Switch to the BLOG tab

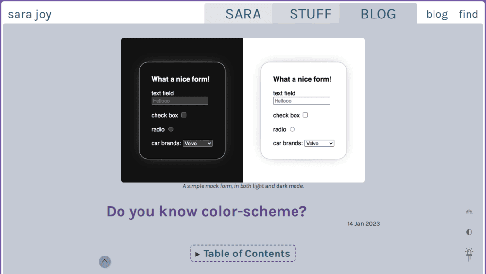click(x=378, y=14)
